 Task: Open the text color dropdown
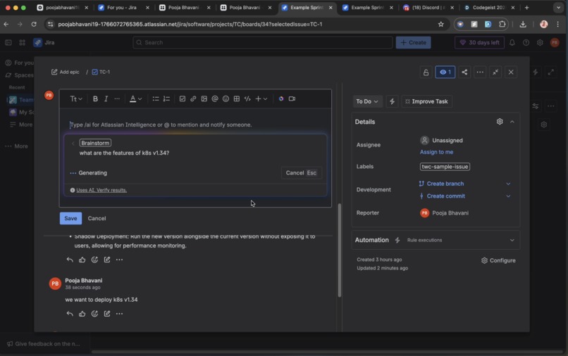(x=136, y=98)
